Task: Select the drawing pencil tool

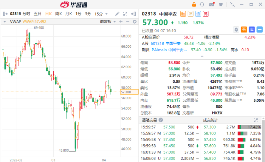Action: click(117, 14)
